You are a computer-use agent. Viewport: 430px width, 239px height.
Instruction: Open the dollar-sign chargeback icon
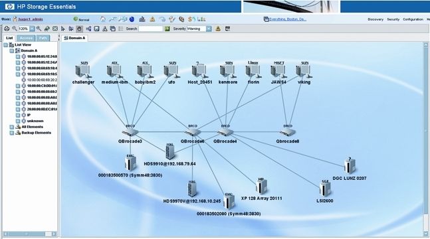pos(191,19)
